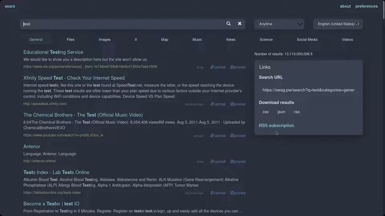Select the Social Media category tab

tap(307, 40)
